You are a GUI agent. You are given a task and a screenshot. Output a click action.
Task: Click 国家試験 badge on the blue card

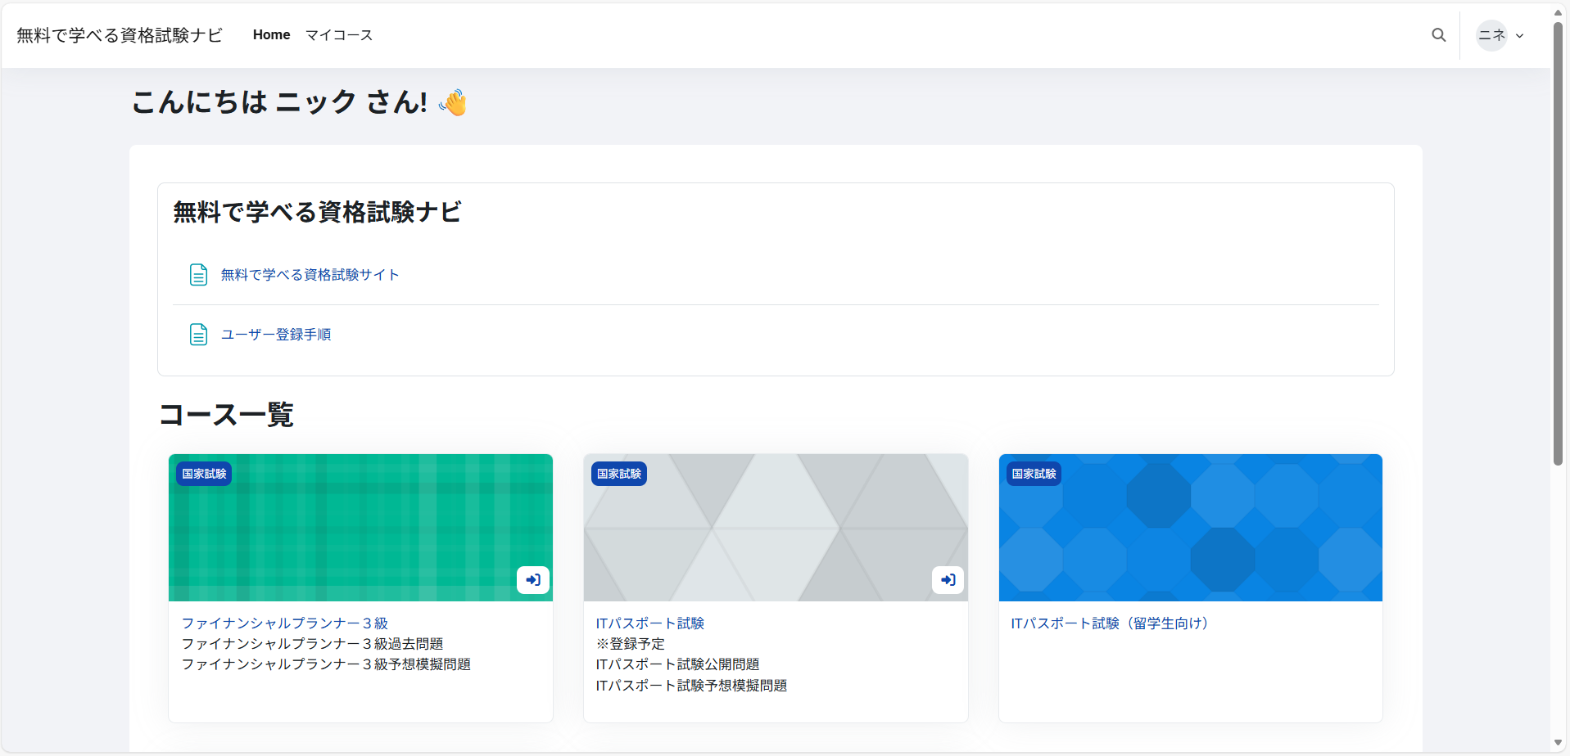coord(1034,474)
